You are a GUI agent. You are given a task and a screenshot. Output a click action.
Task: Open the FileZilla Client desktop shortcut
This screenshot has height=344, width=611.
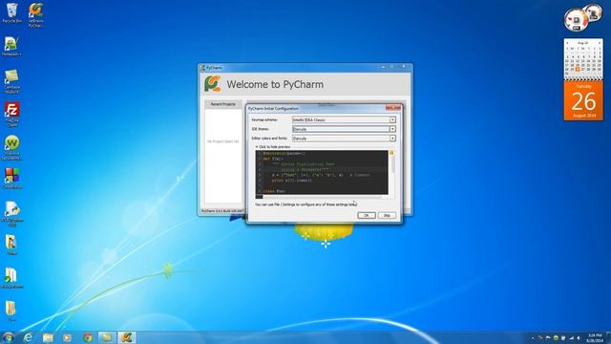click(12, 115)
